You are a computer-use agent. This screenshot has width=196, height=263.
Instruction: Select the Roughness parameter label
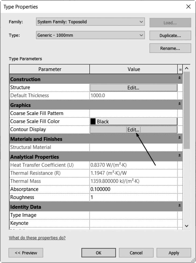pyautogui.click(x=22, y=197)
